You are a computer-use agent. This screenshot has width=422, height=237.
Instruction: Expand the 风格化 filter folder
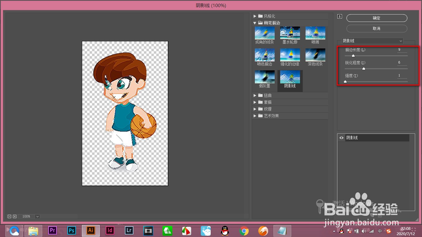(x=255, y=16)
